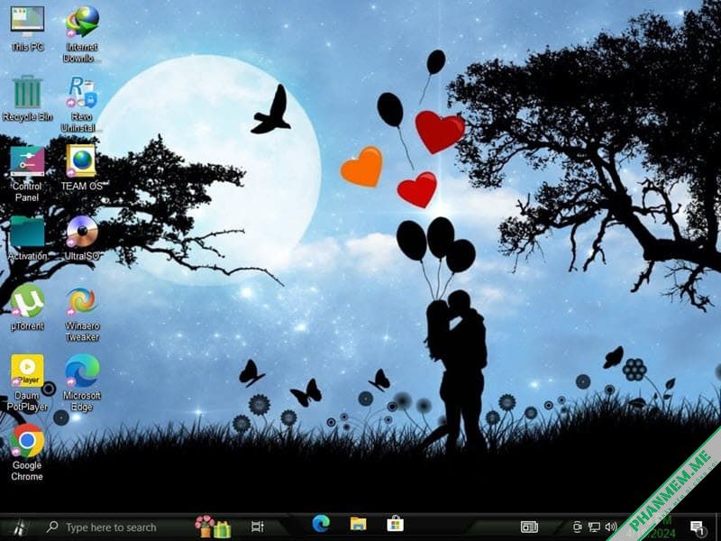The height and width of the screenshot is (541, 721).
Task: Select the Recycle Bin icon
Action: [x=27, y=98]
